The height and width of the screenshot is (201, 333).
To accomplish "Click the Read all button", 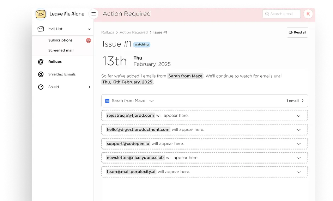I will 297,32.
